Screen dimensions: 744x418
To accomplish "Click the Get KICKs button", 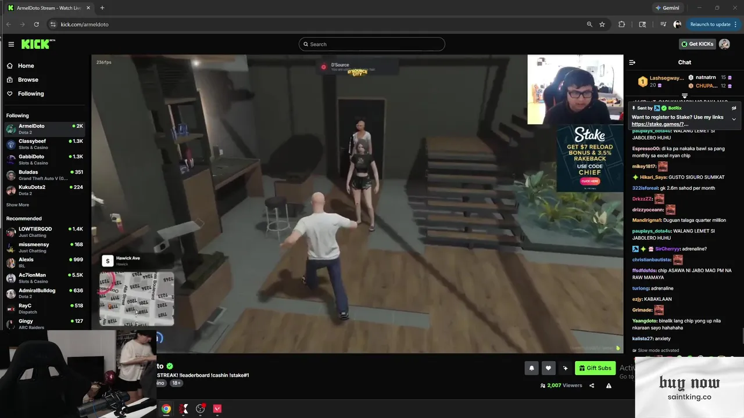I will (x=697, y=44).
